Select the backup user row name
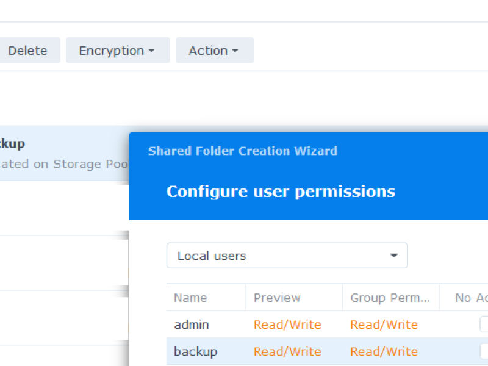 pyautogui.click(x=195, y=351)
